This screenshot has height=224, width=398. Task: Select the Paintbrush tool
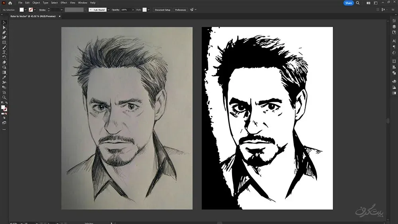click(x=4, y=47)
